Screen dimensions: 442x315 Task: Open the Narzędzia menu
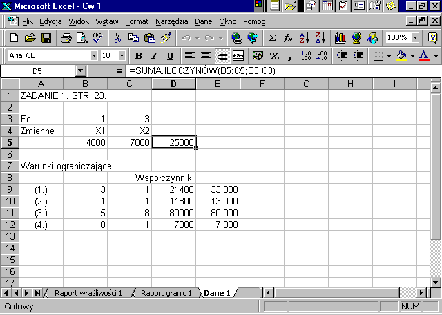(x=172, y=21)
